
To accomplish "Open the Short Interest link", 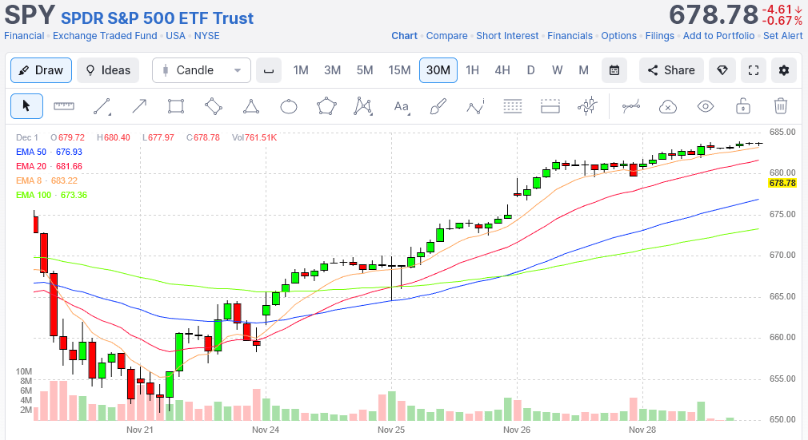I will [507, 36].
